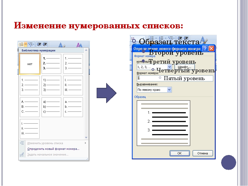Click the 'Отмена' button

click(x=203, y=153)
